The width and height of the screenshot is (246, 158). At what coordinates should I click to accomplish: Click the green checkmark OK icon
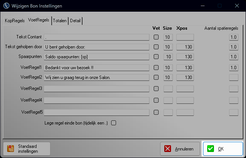point(210,149)
